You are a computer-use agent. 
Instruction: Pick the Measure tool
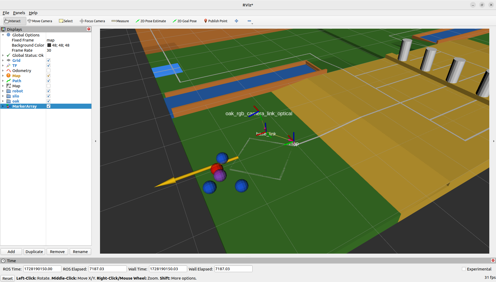pos(120,21)
